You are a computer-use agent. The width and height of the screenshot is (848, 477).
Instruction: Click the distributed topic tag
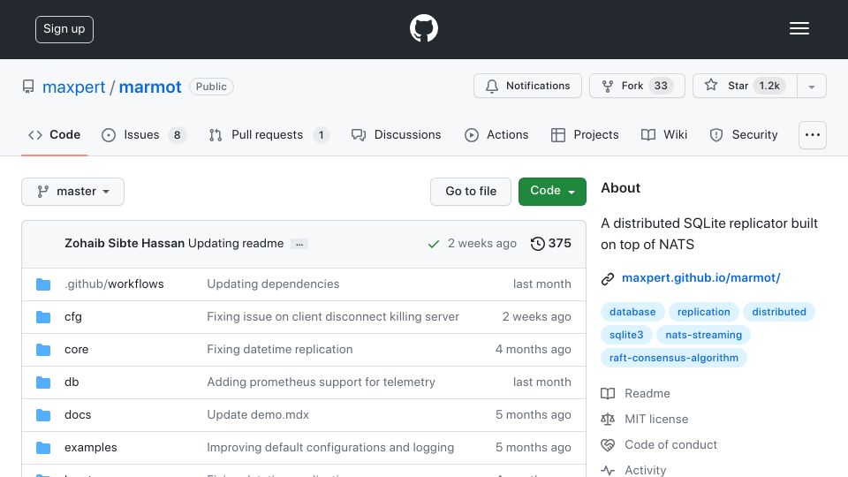(779, 312)
